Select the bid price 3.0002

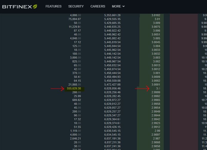click(156, 81)
